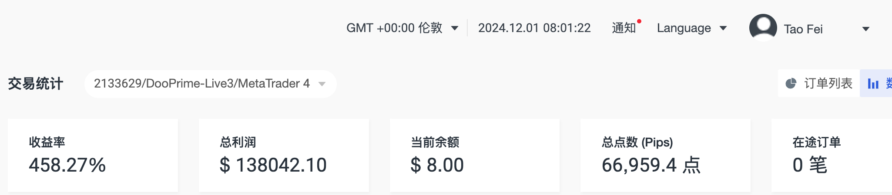Click the pie chart icon beside 订单列表
This screenshot has height=195, width=892.
pyautogui.click(x=791, y=84)
